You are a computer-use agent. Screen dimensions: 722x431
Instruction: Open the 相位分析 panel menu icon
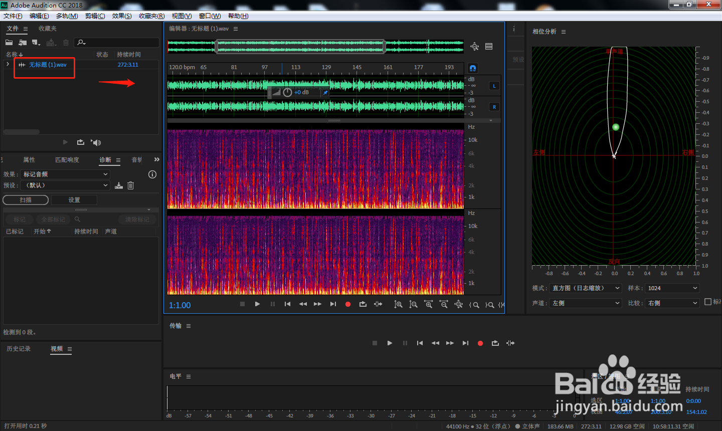(x=564, y=32)
